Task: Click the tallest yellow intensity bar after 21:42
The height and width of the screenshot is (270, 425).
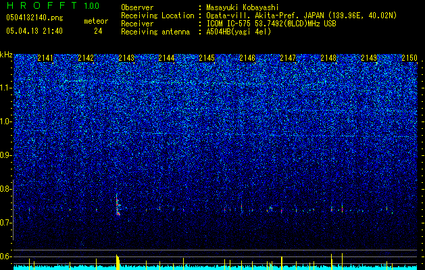Action: [x=118, y=262]
